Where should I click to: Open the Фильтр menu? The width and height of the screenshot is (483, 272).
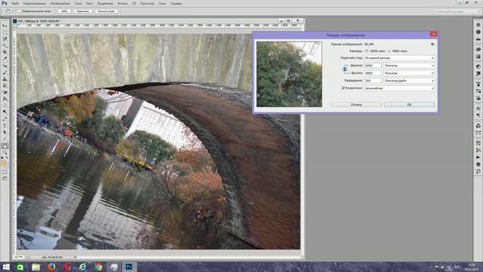(122, 3)
